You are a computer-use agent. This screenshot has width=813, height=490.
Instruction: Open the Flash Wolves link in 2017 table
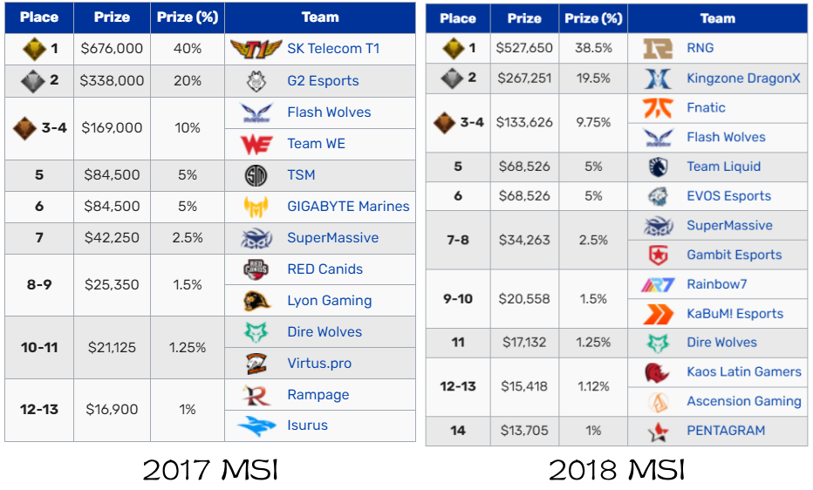coord(329,112)
